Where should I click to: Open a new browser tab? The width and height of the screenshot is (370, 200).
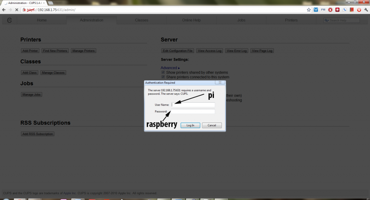[50, 3]
